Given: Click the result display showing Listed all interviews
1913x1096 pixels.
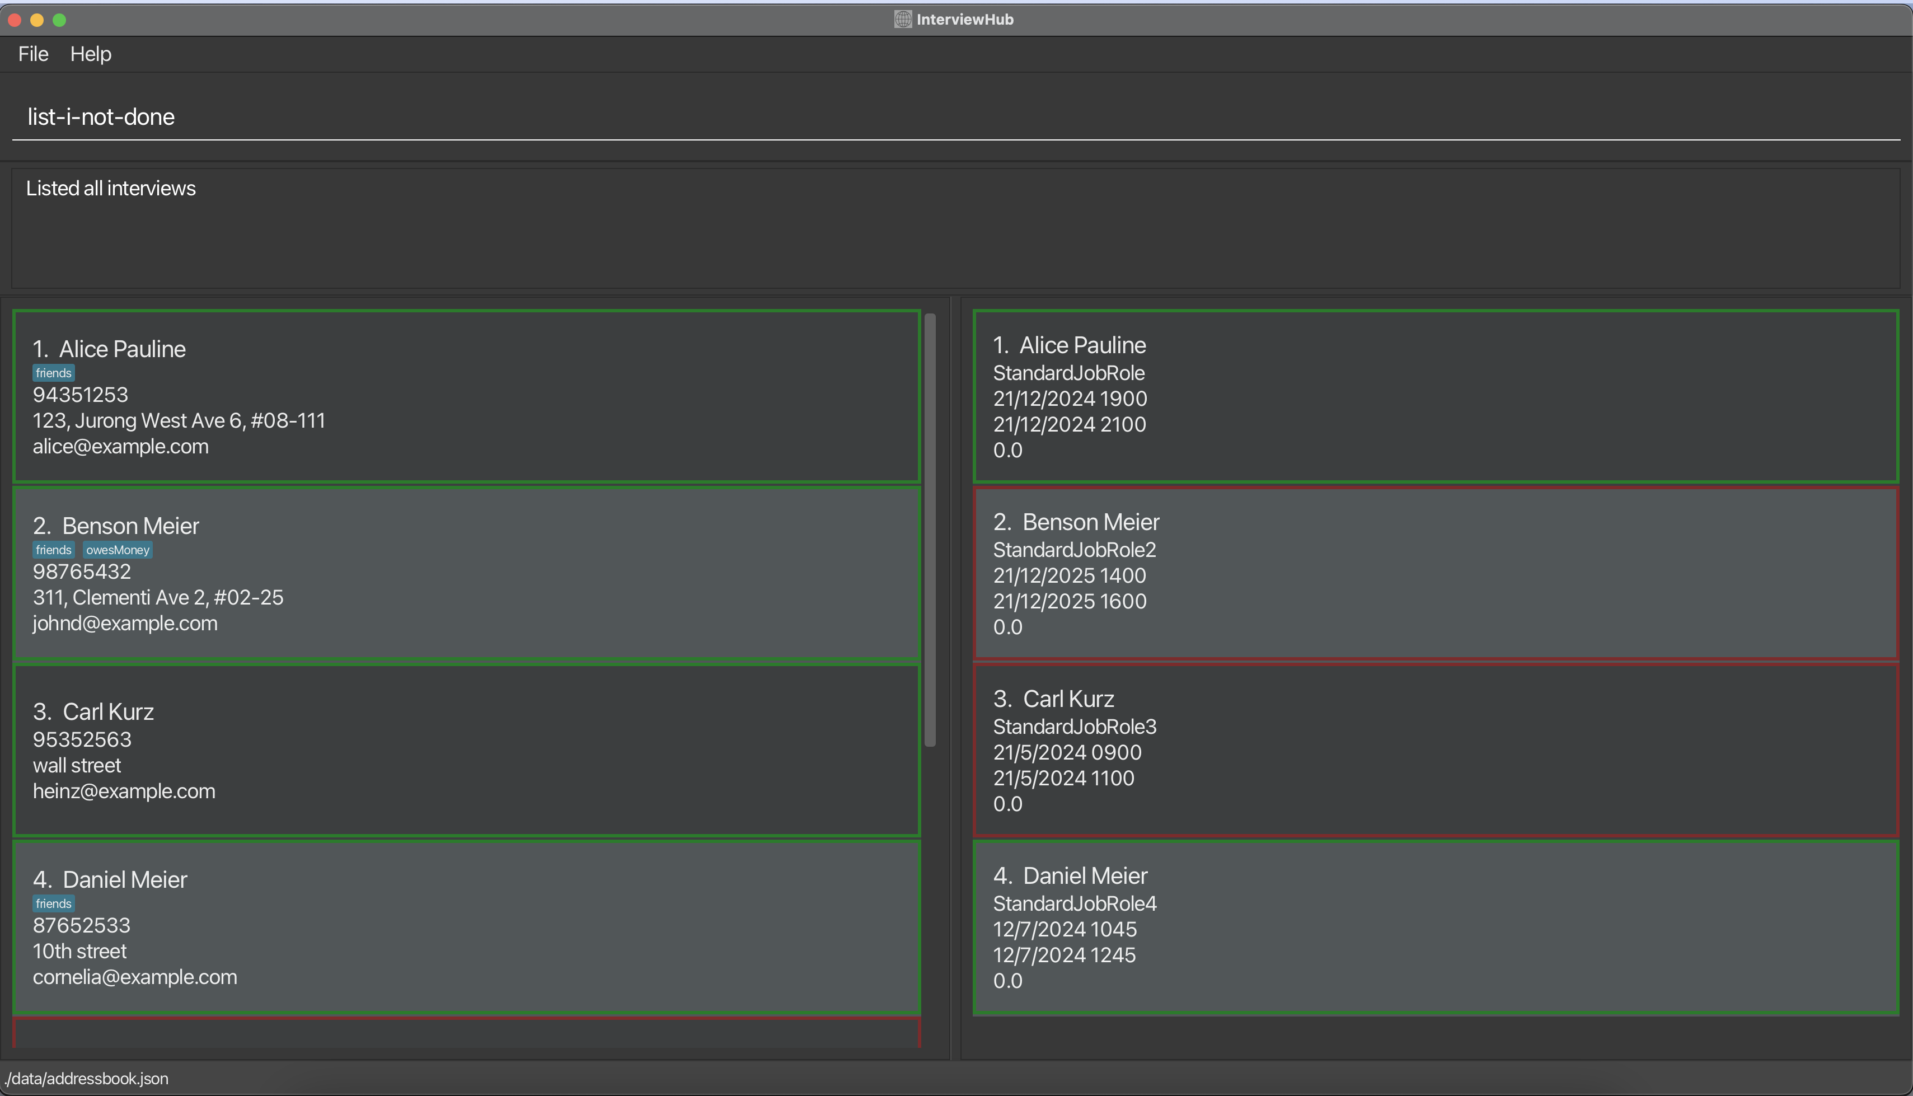Looking at the screenshot, I should 956,228.
